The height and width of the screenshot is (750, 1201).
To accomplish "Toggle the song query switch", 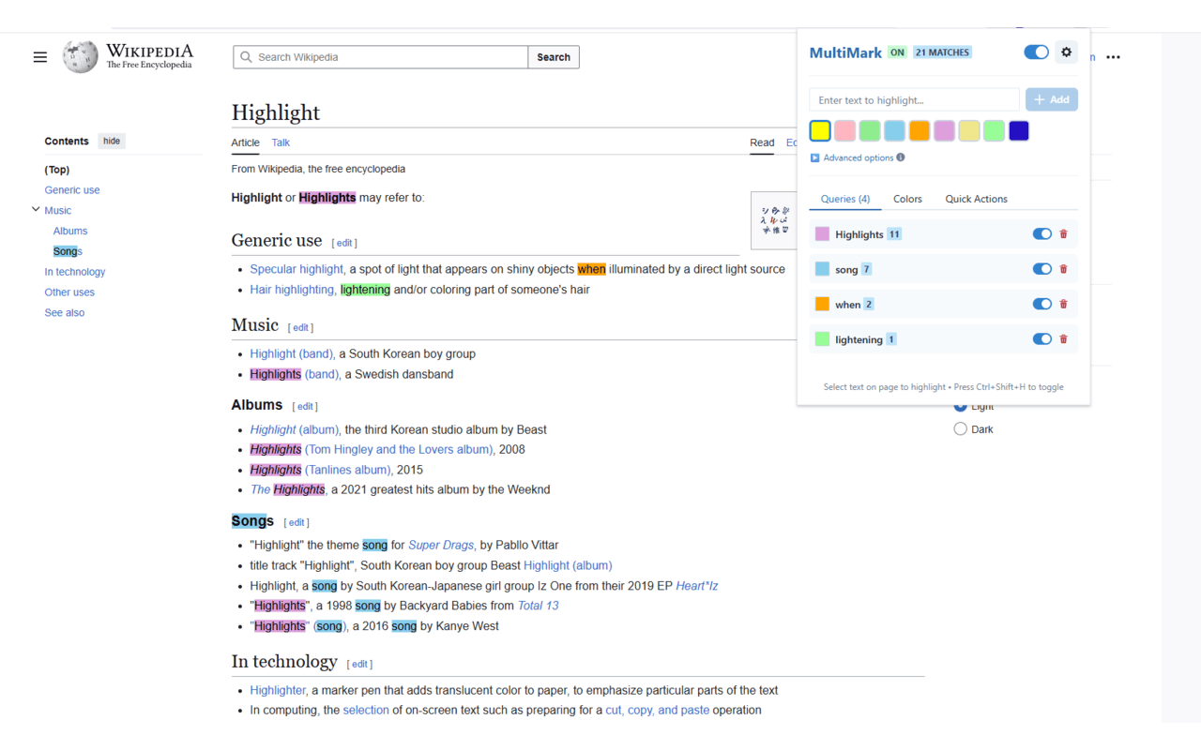I will (x=1041, y=269).
